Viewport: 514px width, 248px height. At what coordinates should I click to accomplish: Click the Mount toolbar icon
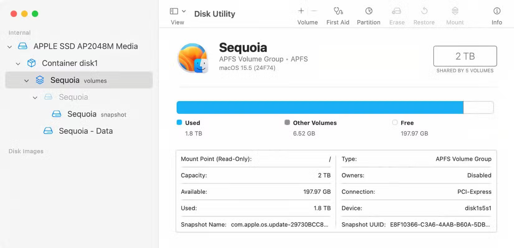tap(455, 11)
